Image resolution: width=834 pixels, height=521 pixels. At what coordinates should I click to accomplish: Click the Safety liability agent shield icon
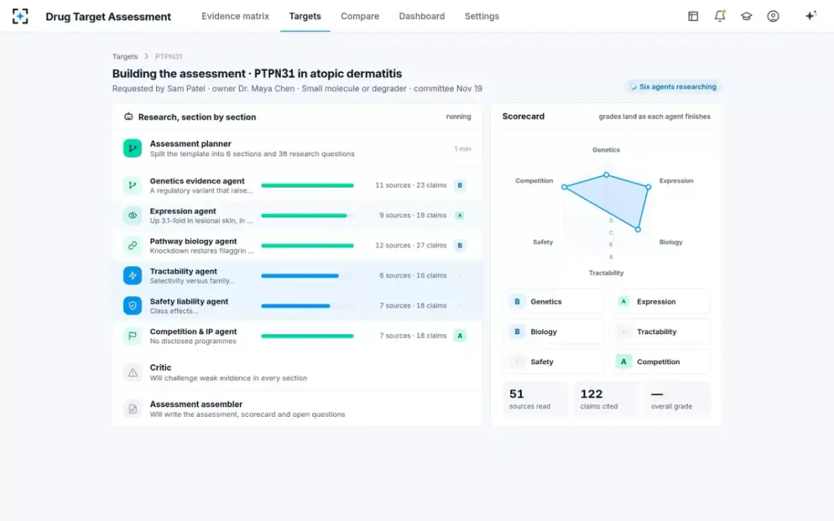(132, 306)
